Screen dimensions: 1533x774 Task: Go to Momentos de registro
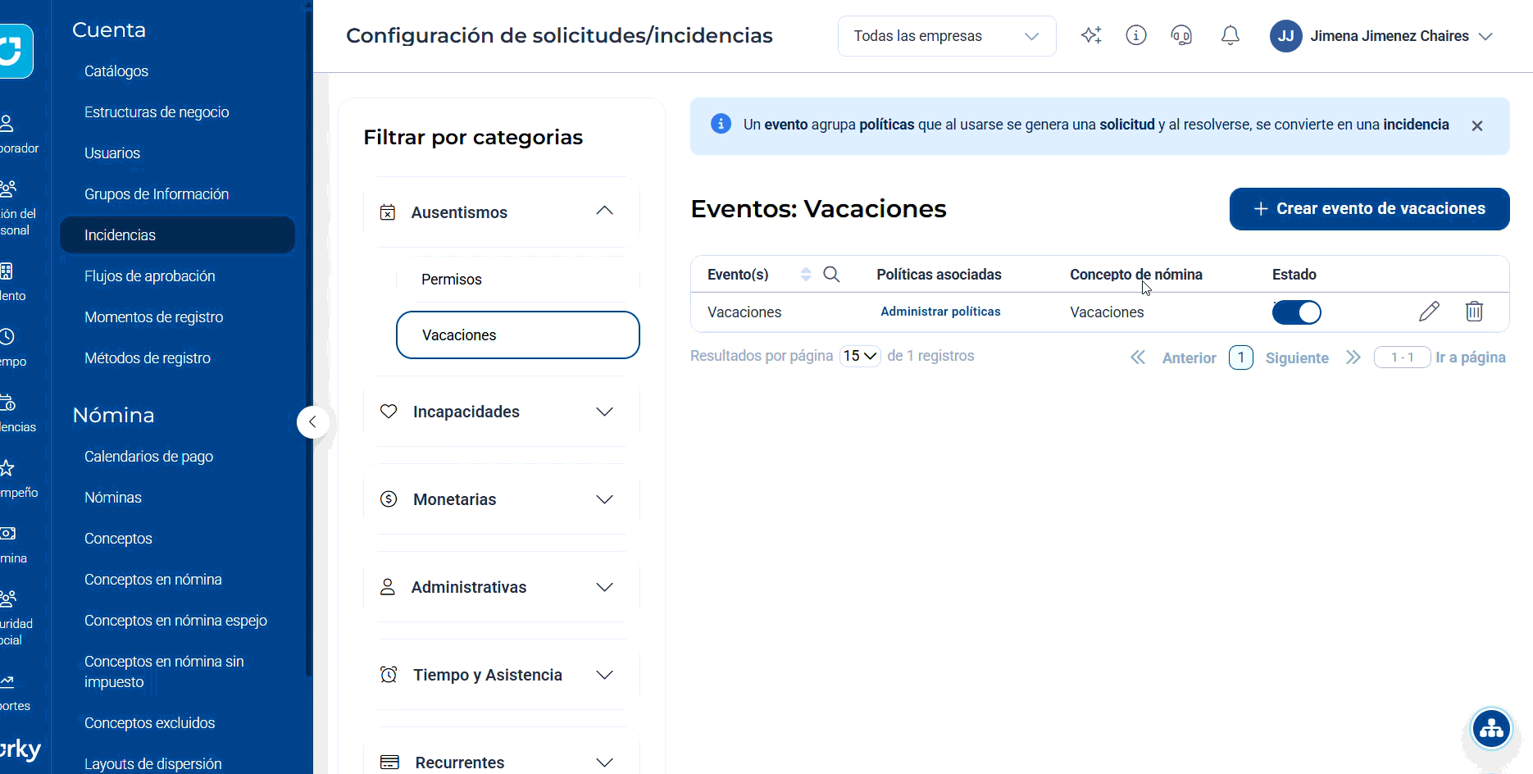pos(153,317)
